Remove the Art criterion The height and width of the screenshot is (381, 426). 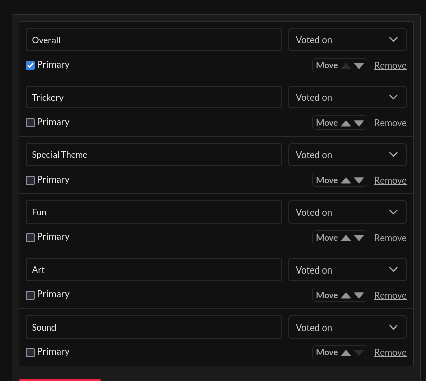[390, 296]
